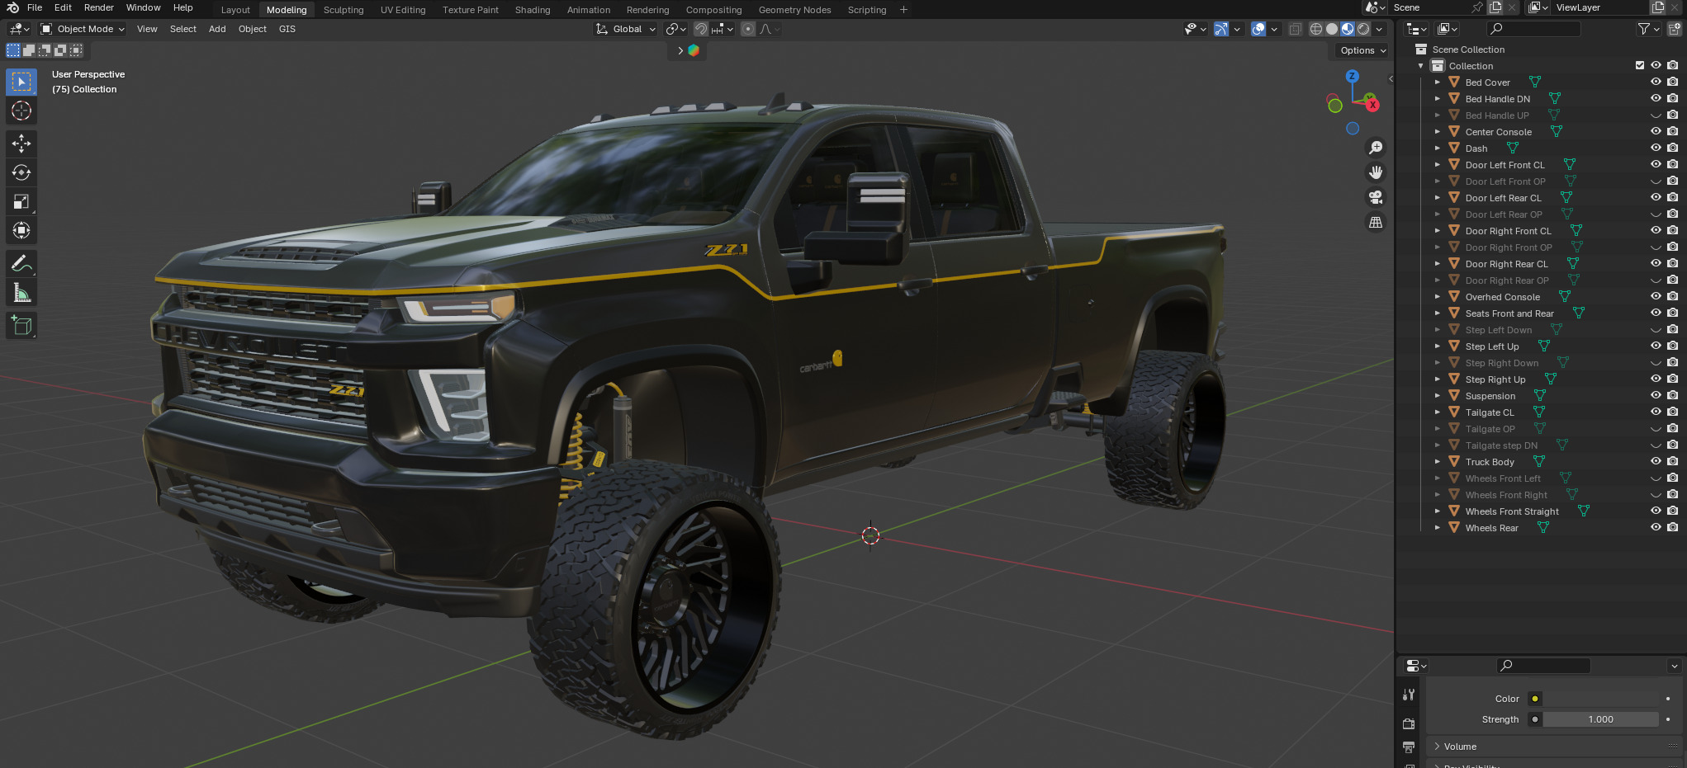Open the Options dropdown
This screenshot has height=768, width=1687.
point(1362,50)
